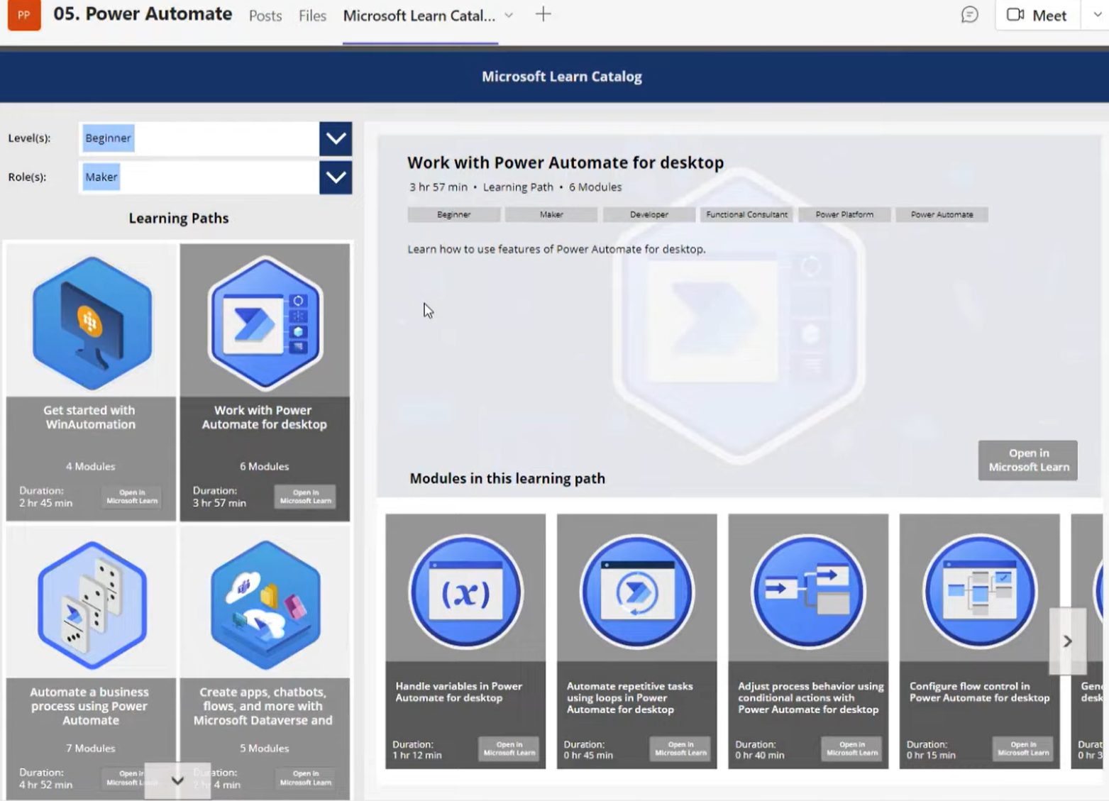Toggle the Developer tag on the learning path
Screen dimensions: 1109x801
pyautogui.click(x=648, y=214)
